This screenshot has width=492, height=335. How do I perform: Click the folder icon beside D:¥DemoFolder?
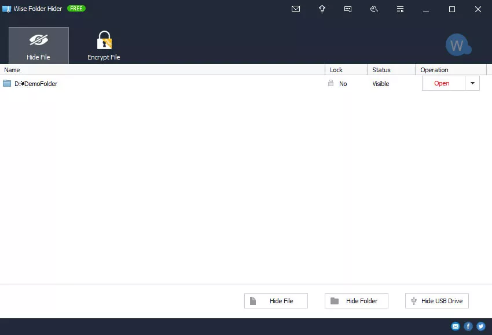(x=7, y=83)
